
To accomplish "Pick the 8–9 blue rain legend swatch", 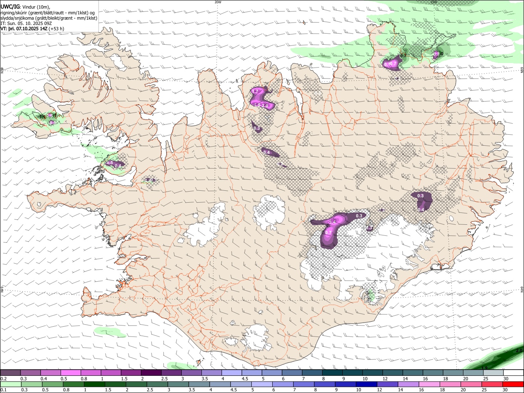I will coord(324,384).
